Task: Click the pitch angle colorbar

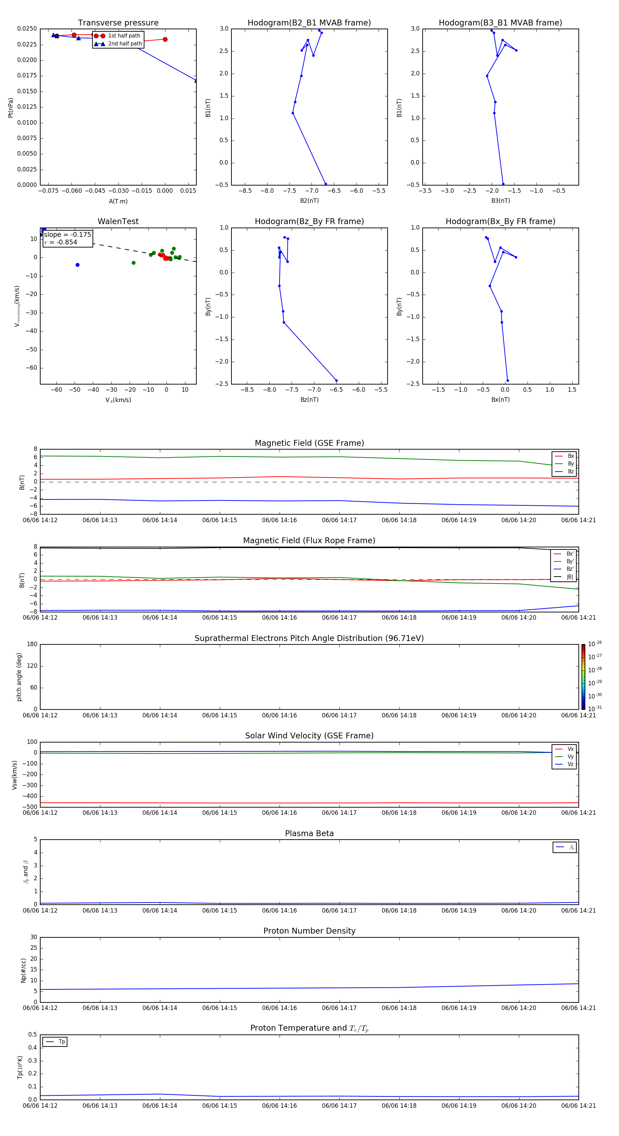Action: 583,676
